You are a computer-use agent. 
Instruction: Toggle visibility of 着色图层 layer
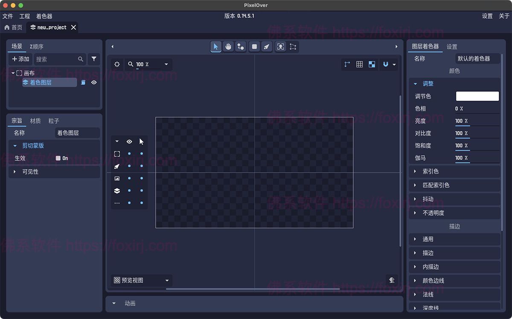(94, 83)
